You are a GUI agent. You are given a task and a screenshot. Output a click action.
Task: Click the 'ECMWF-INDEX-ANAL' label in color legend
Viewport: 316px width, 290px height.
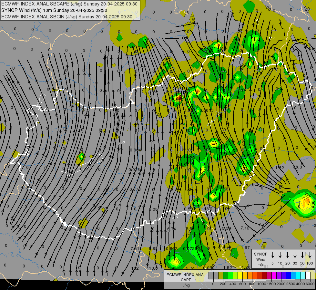pyautogui.click(x=186, y=275)
